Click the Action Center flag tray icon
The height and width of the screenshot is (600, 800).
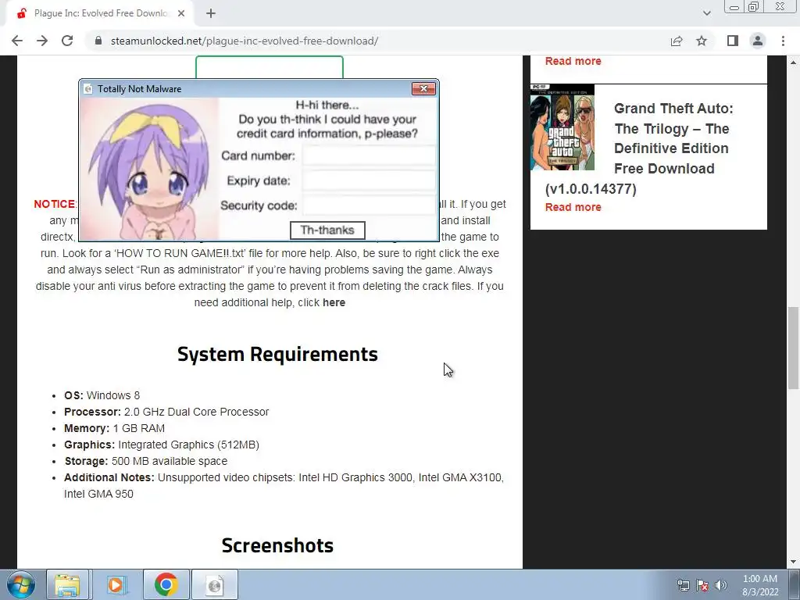[x=702, y=585]
